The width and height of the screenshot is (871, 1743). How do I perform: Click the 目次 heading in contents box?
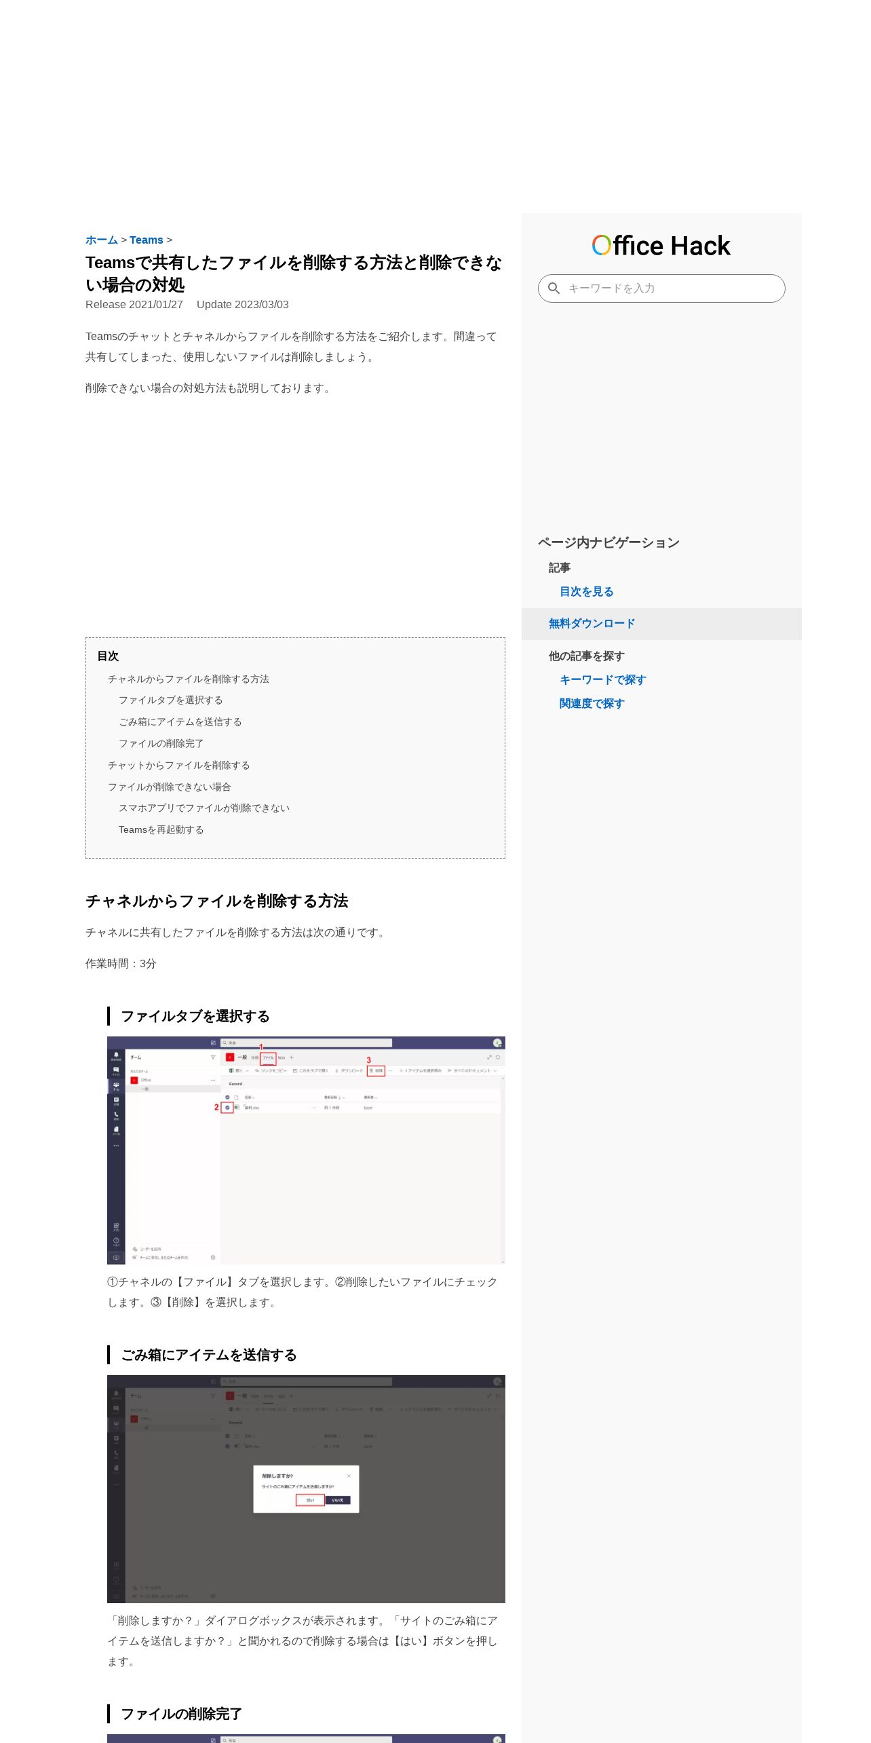pyautogui.click(x=108, y=656)
